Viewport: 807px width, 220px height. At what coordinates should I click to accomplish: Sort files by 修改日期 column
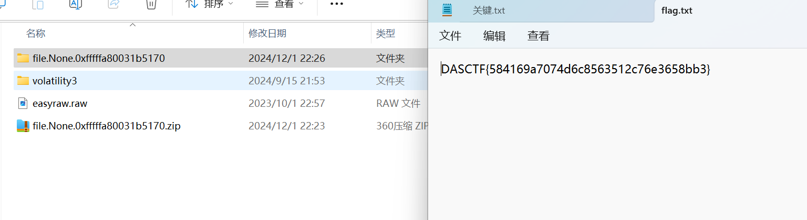267,34
